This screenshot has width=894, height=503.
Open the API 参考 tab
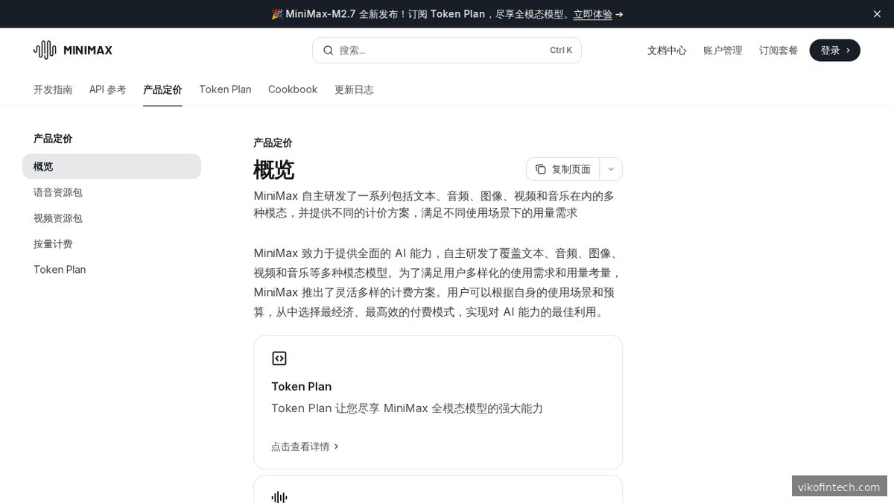click(x=108, y=89)
